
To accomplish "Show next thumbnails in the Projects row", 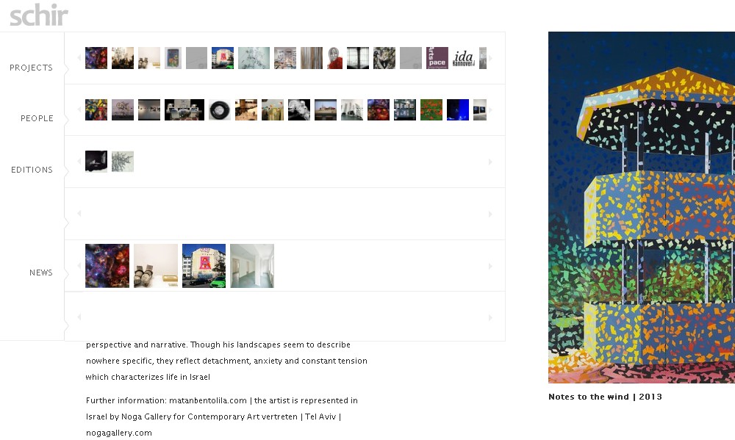I will pyautogui.click(x=490, y=58).
